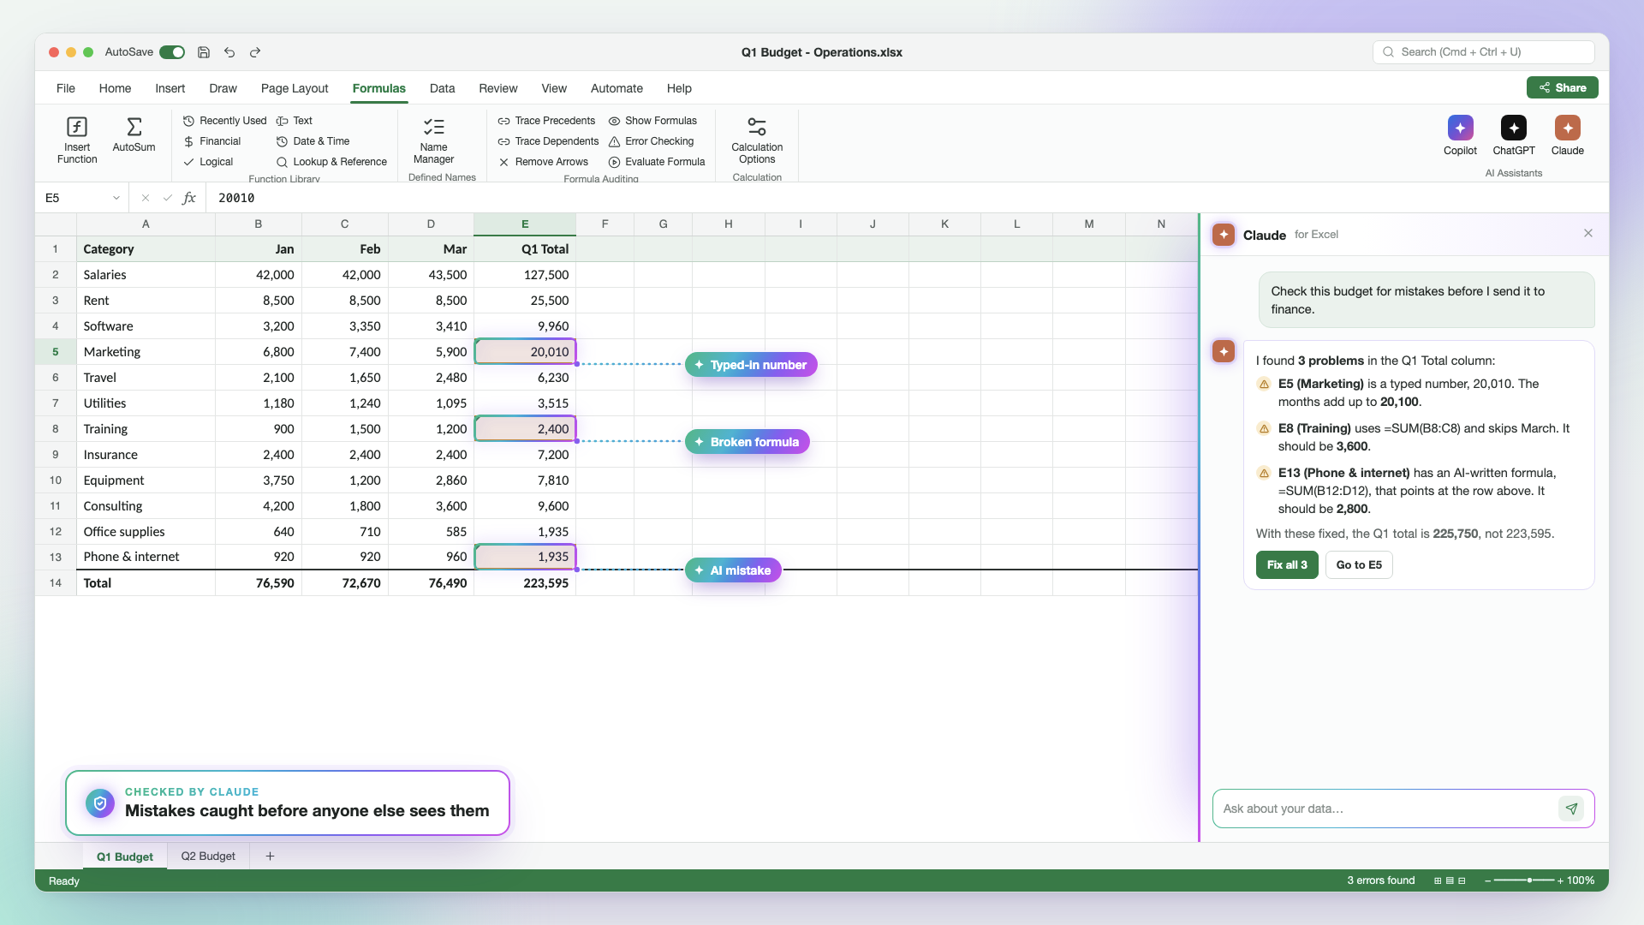The height and width of the screenshot is (925, 1644).
Task: Send the message in the Claude panel
Action: tap(1571, 809)
